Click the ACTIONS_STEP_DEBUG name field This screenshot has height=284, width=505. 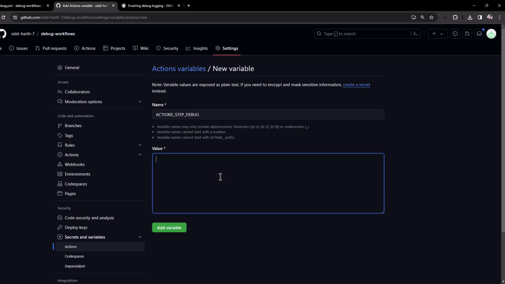[268, 114]
